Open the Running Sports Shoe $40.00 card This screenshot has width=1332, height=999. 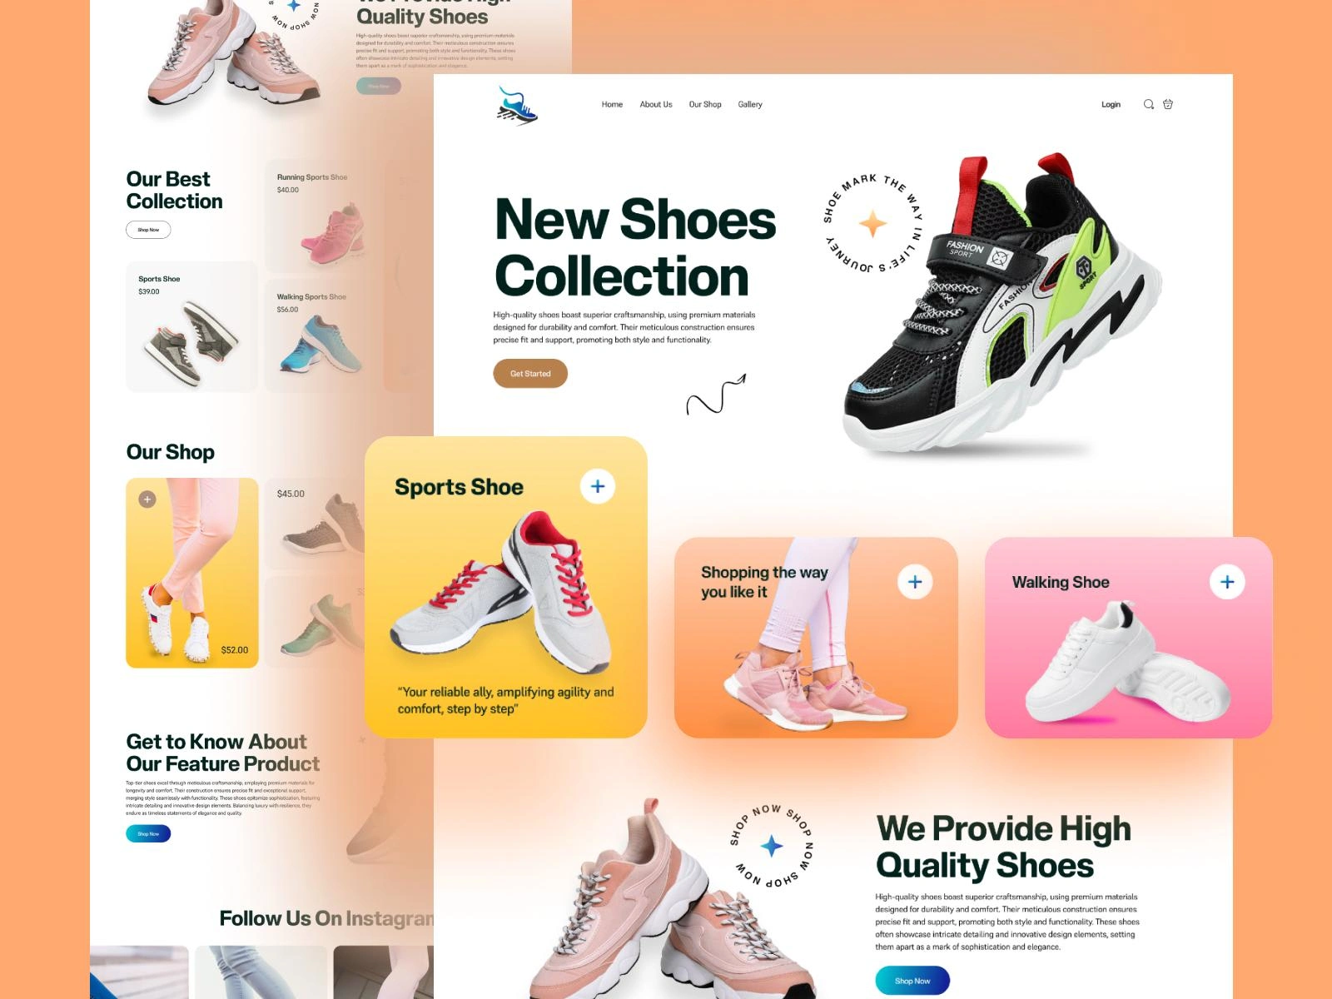click(x=323, y=216)
